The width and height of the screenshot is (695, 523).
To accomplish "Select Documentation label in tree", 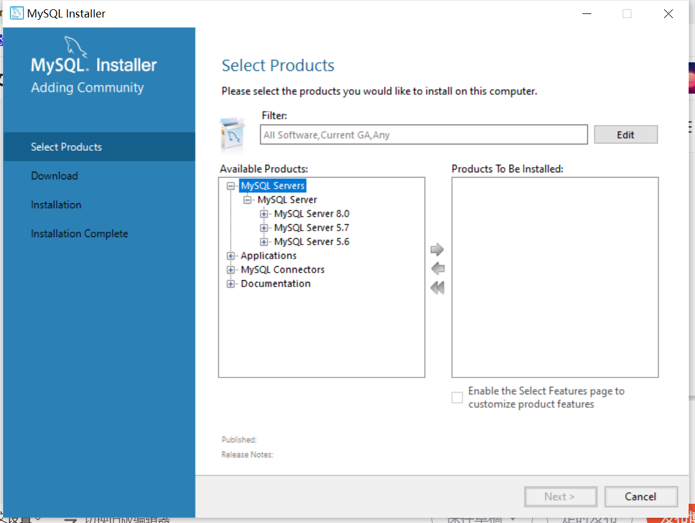I will [x=275, y=284].
